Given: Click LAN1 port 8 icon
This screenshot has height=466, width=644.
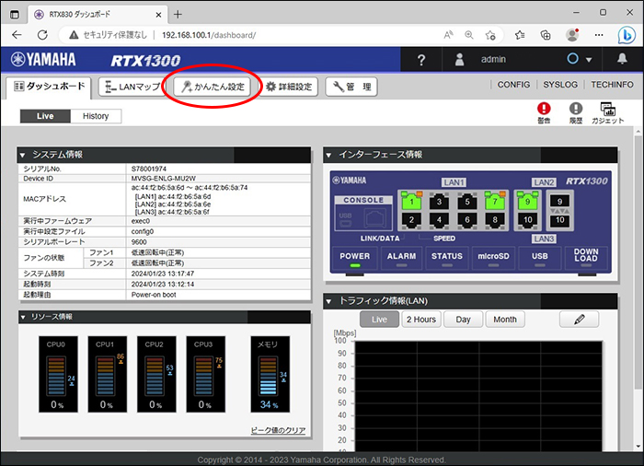Looking at the screenshot, I should point(495,220).
